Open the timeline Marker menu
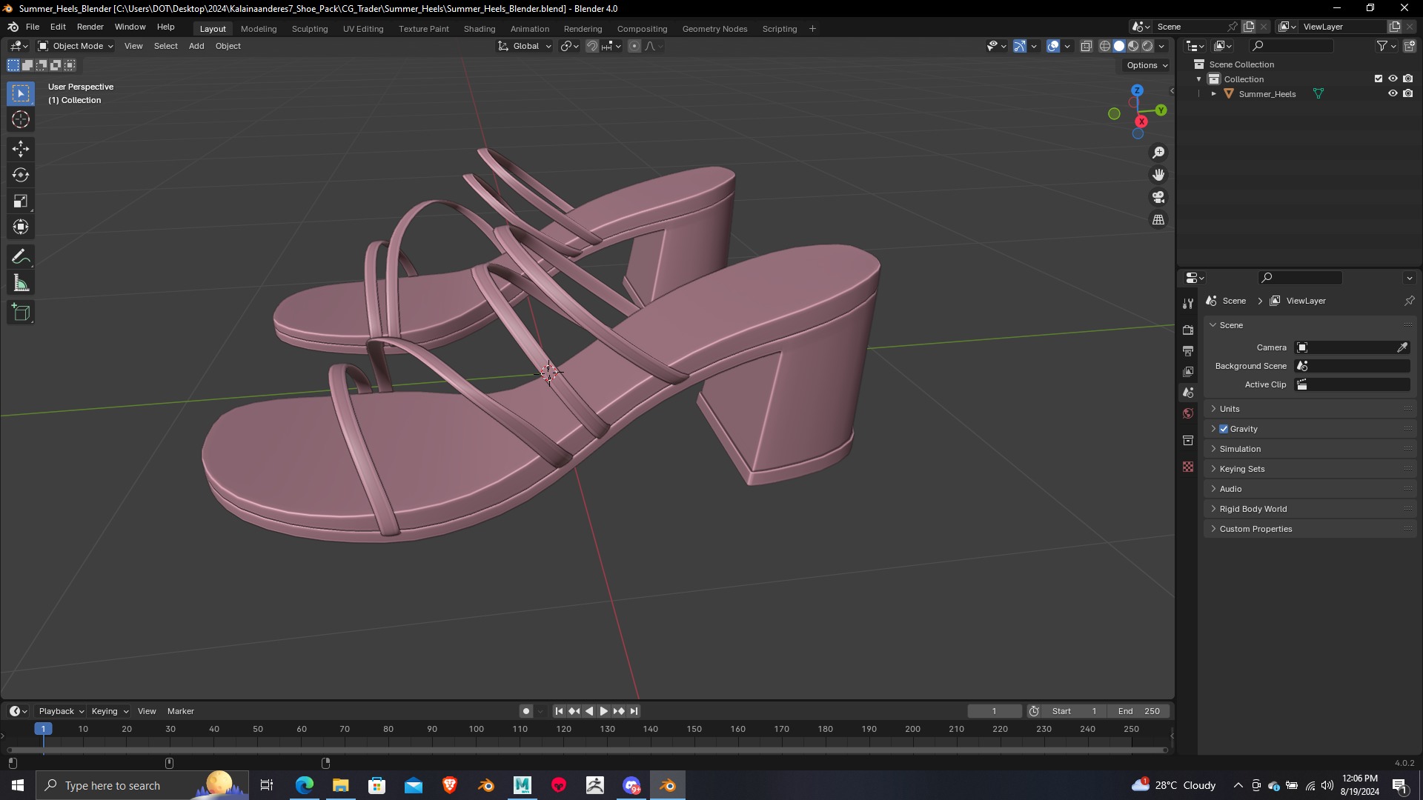The height and width of the screenshot is (800, 1423). (181, 711)
